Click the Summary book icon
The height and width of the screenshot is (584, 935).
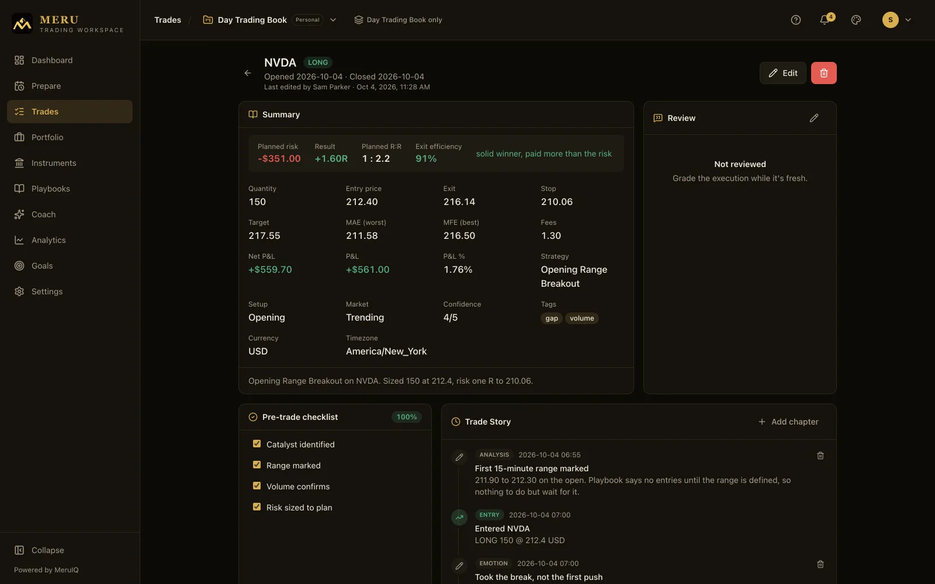[x=253, y=114]
